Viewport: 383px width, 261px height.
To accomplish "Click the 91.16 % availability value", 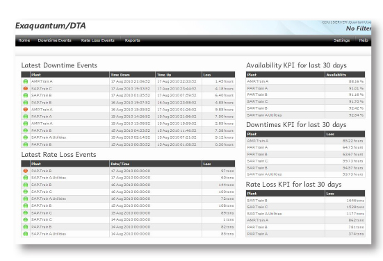I will point(356,94).
